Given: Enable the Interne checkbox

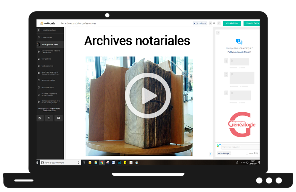Looking at the screenshot, I should [x=247, y=153].
